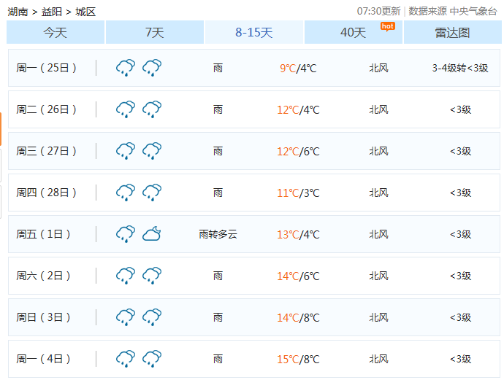The image size is (504, 388).
Task: Click the second rain icon for Tuesday 26th
Action: (152, 109)
